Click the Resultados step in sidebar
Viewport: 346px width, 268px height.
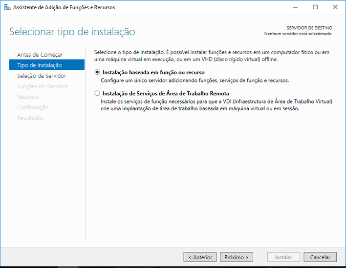[30, 118]
